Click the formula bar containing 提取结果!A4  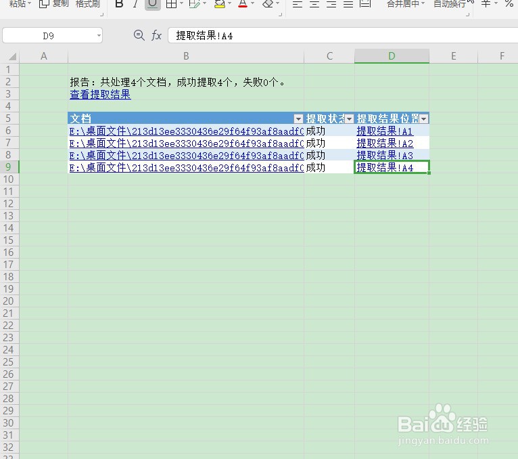[x=343, y=35]
